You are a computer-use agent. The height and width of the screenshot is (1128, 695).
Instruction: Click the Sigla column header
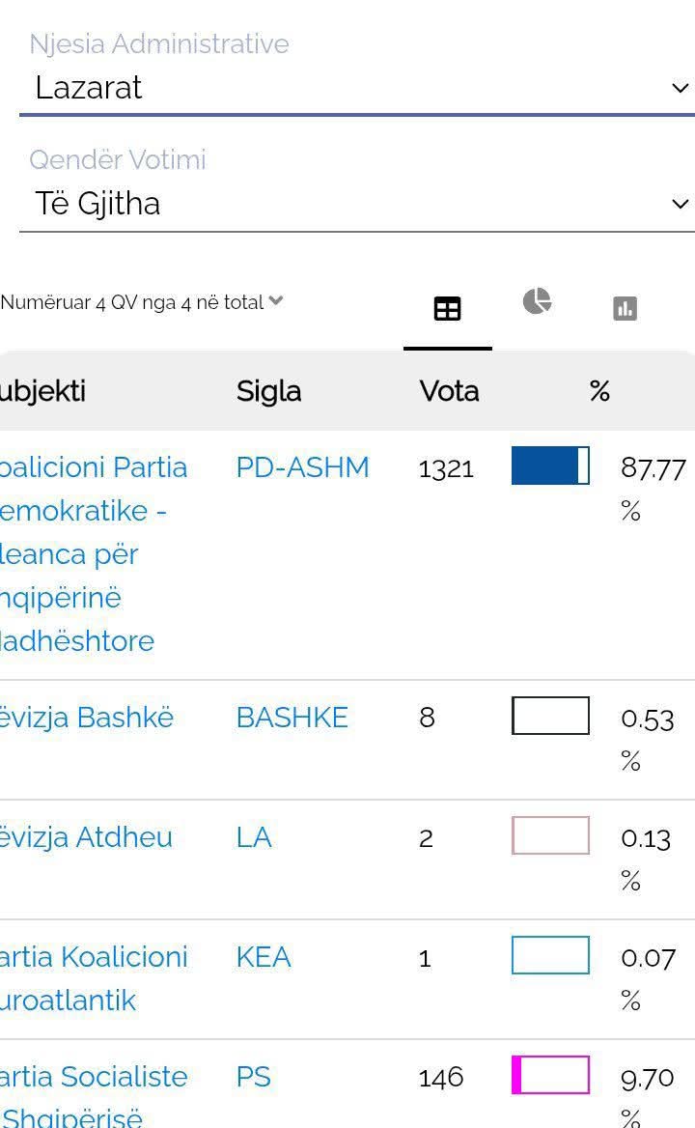[268, 391]
